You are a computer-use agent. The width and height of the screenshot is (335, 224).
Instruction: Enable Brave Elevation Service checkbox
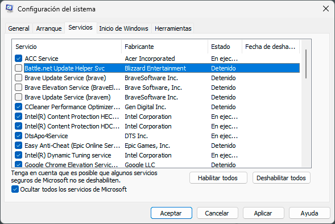pos(18,88)
